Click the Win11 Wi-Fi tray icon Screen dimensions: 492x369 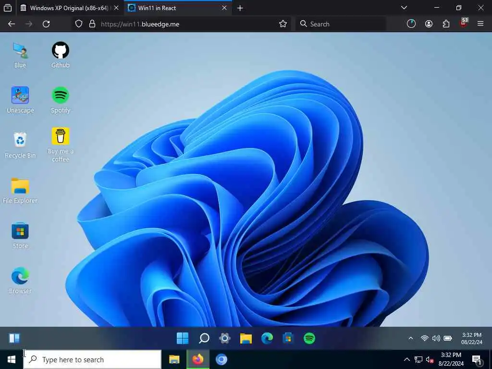click(425, 338)
